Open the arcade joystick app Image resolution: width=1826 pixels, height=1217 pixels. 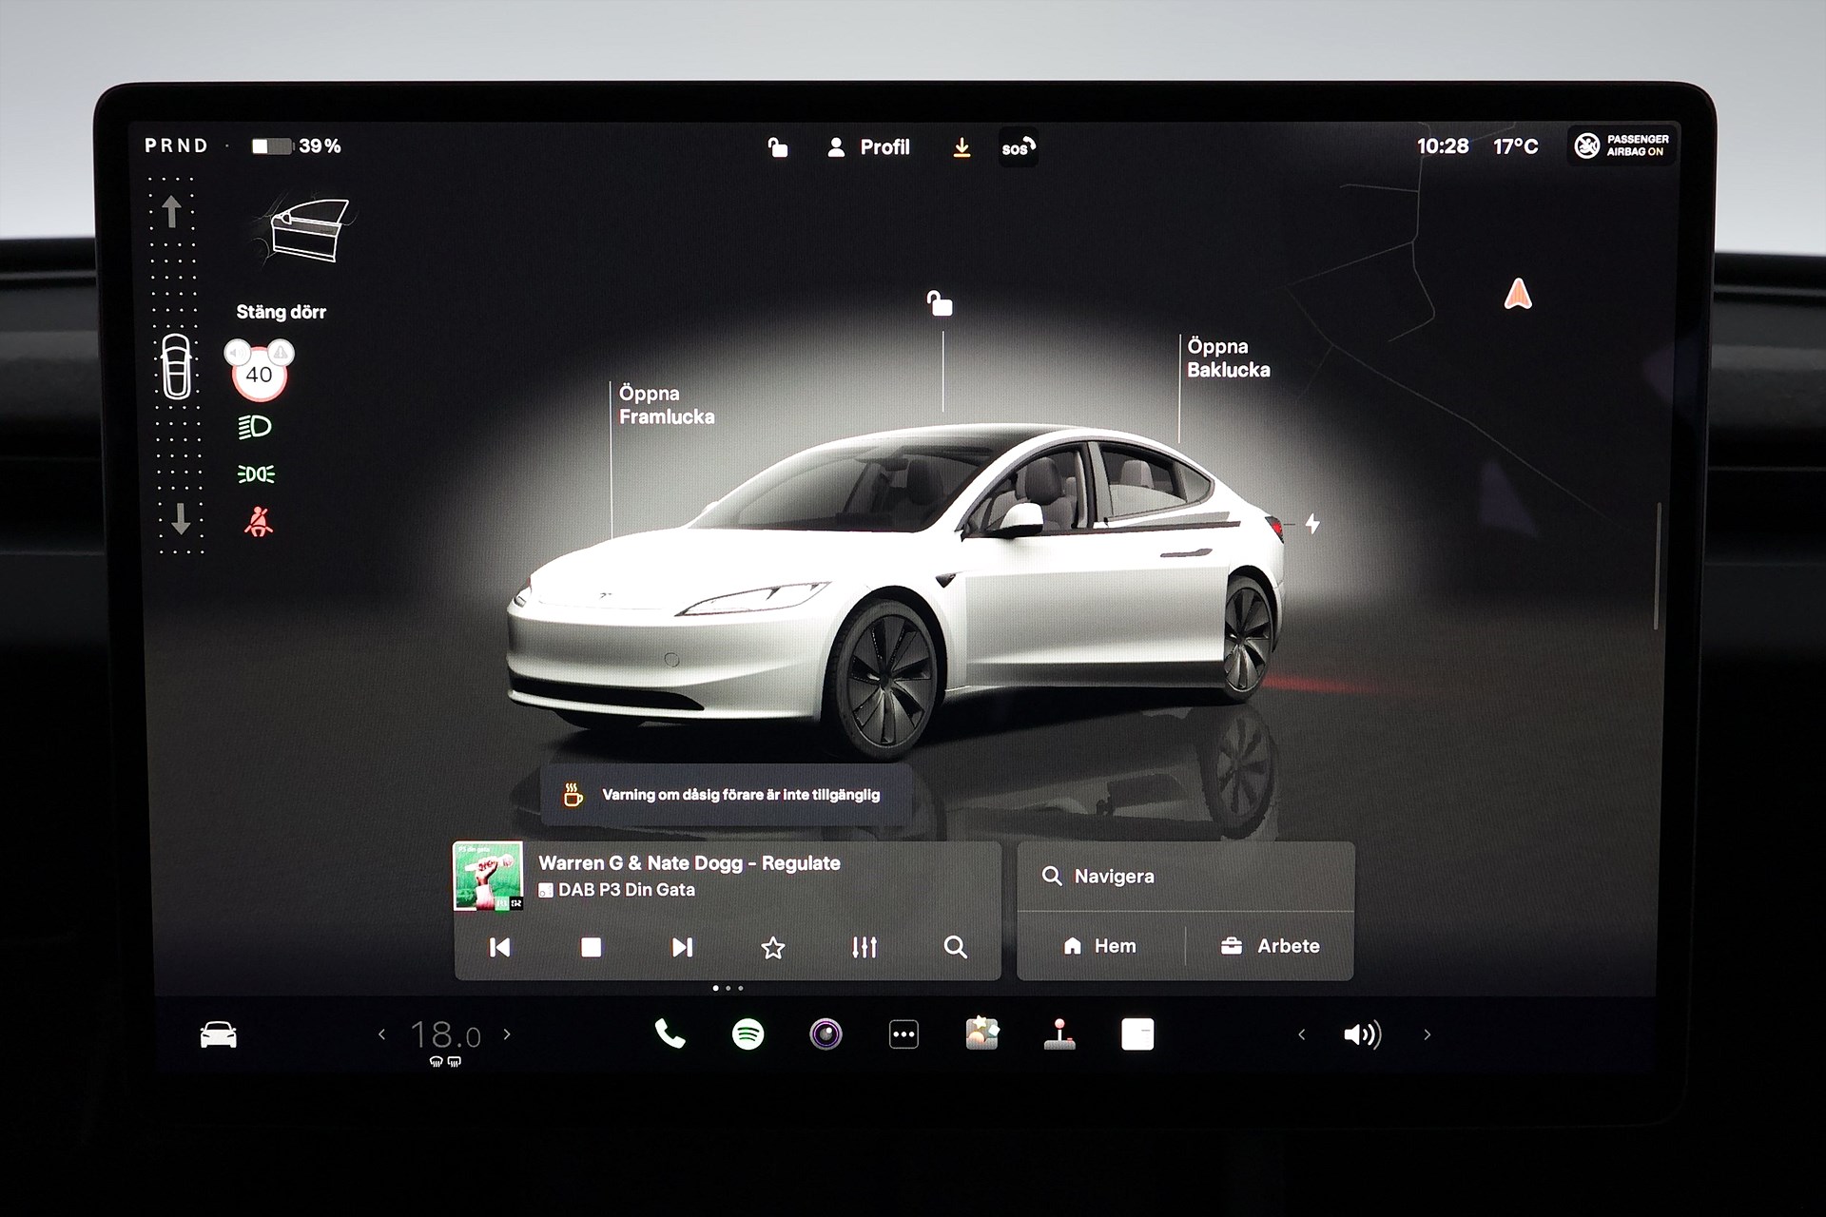tap(1059, 1033)
